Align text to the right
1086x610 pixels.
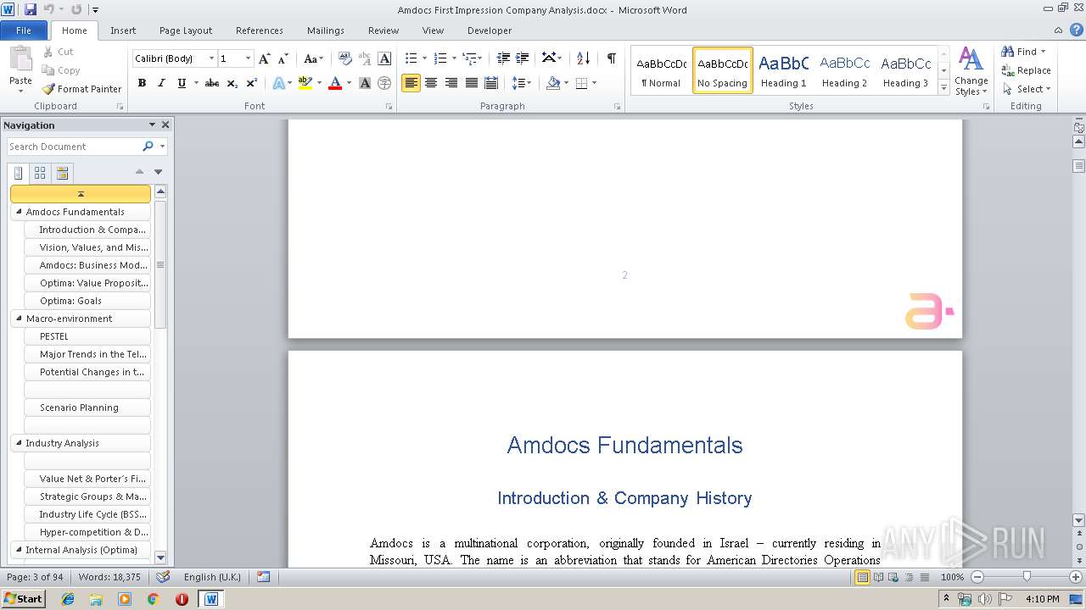pyautogui.click(x=451, y=83)
